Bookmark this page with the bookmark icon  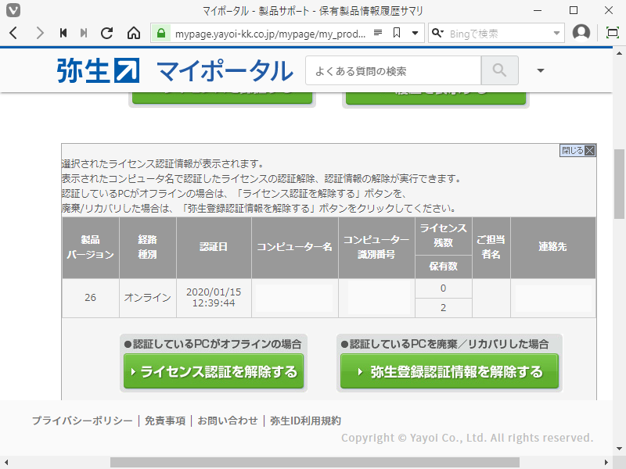397,33
